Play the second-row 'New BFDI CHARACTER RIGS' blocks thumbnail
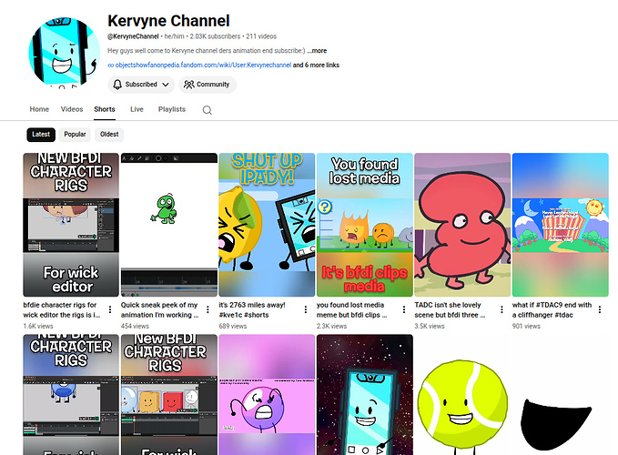 click(169, 395)
